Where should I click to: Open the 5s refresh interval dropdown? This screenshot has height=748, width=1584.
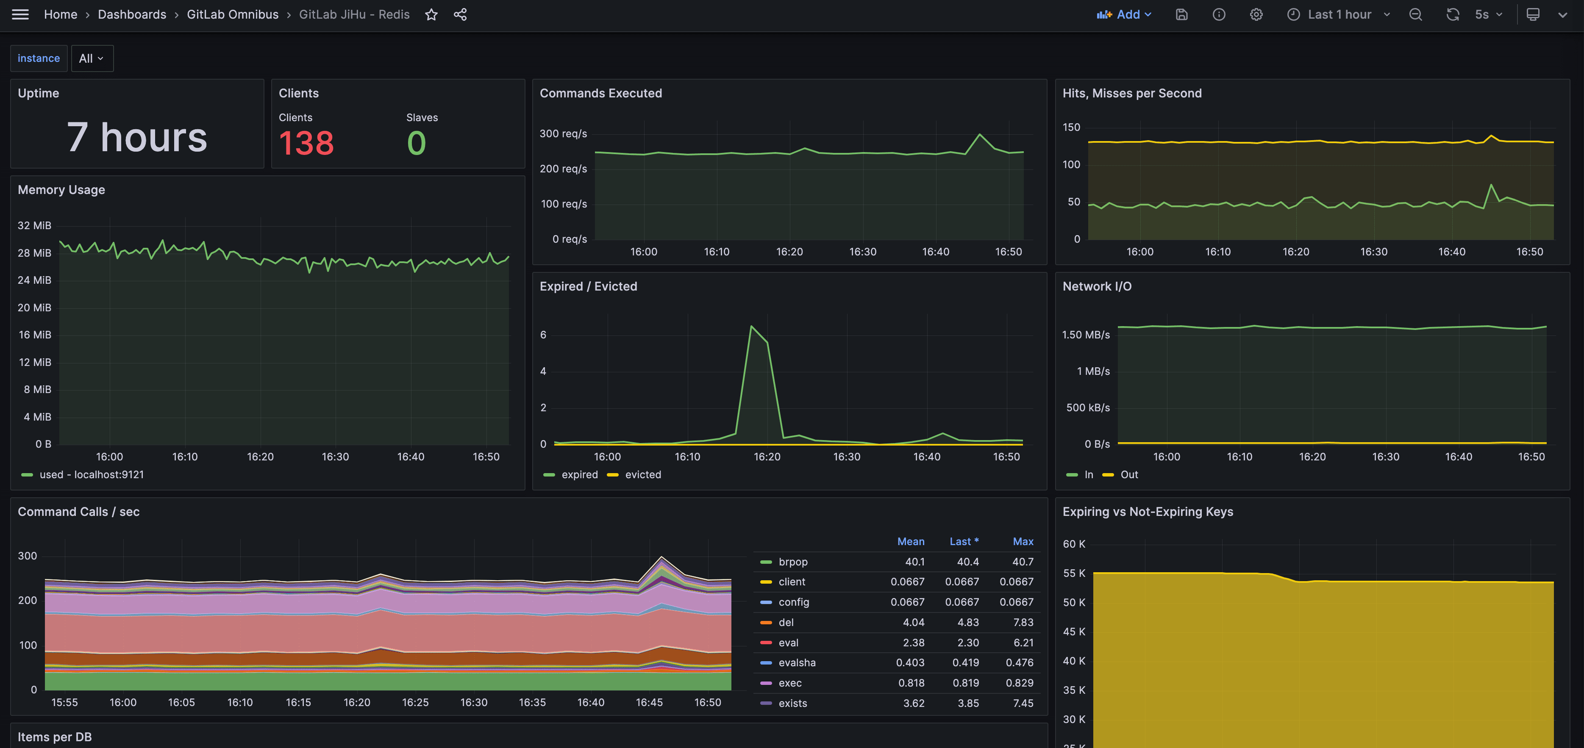coord(1488,14)
